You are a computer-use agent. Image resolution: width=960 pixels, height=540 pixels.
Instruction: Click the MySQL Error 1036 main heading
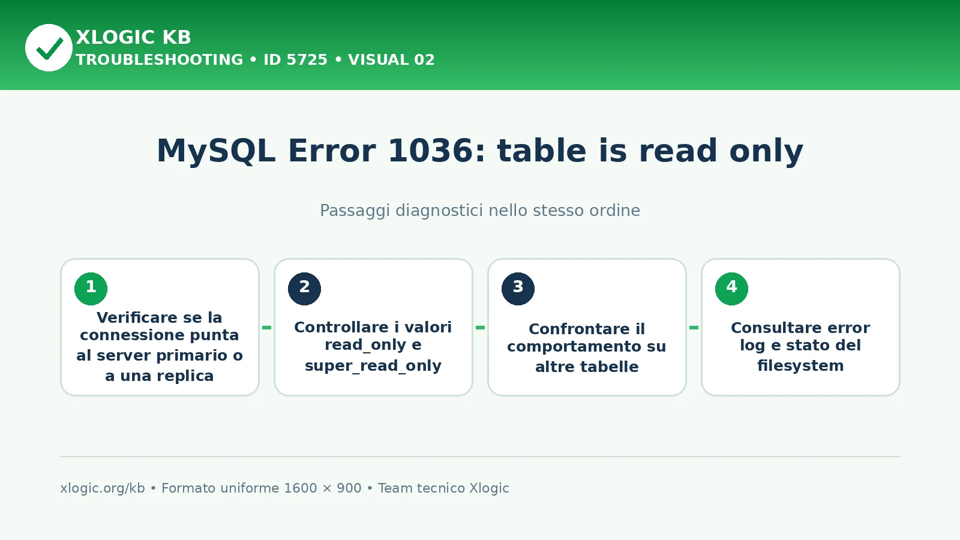point(480,151)
